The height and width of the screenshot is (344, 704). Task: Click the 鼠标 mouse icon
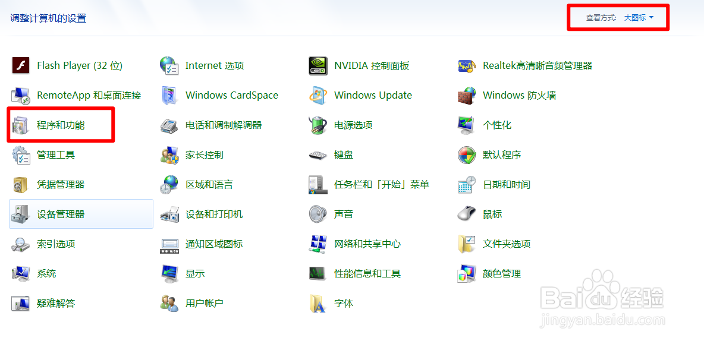coord(467,214)
